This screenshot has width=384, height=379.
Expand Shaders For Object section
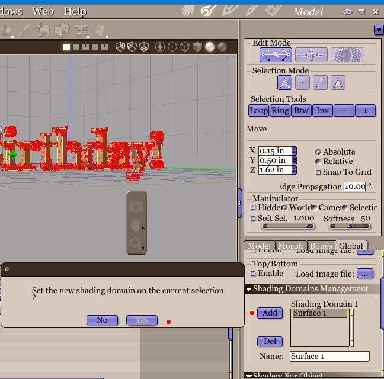(x=249, y=376)
